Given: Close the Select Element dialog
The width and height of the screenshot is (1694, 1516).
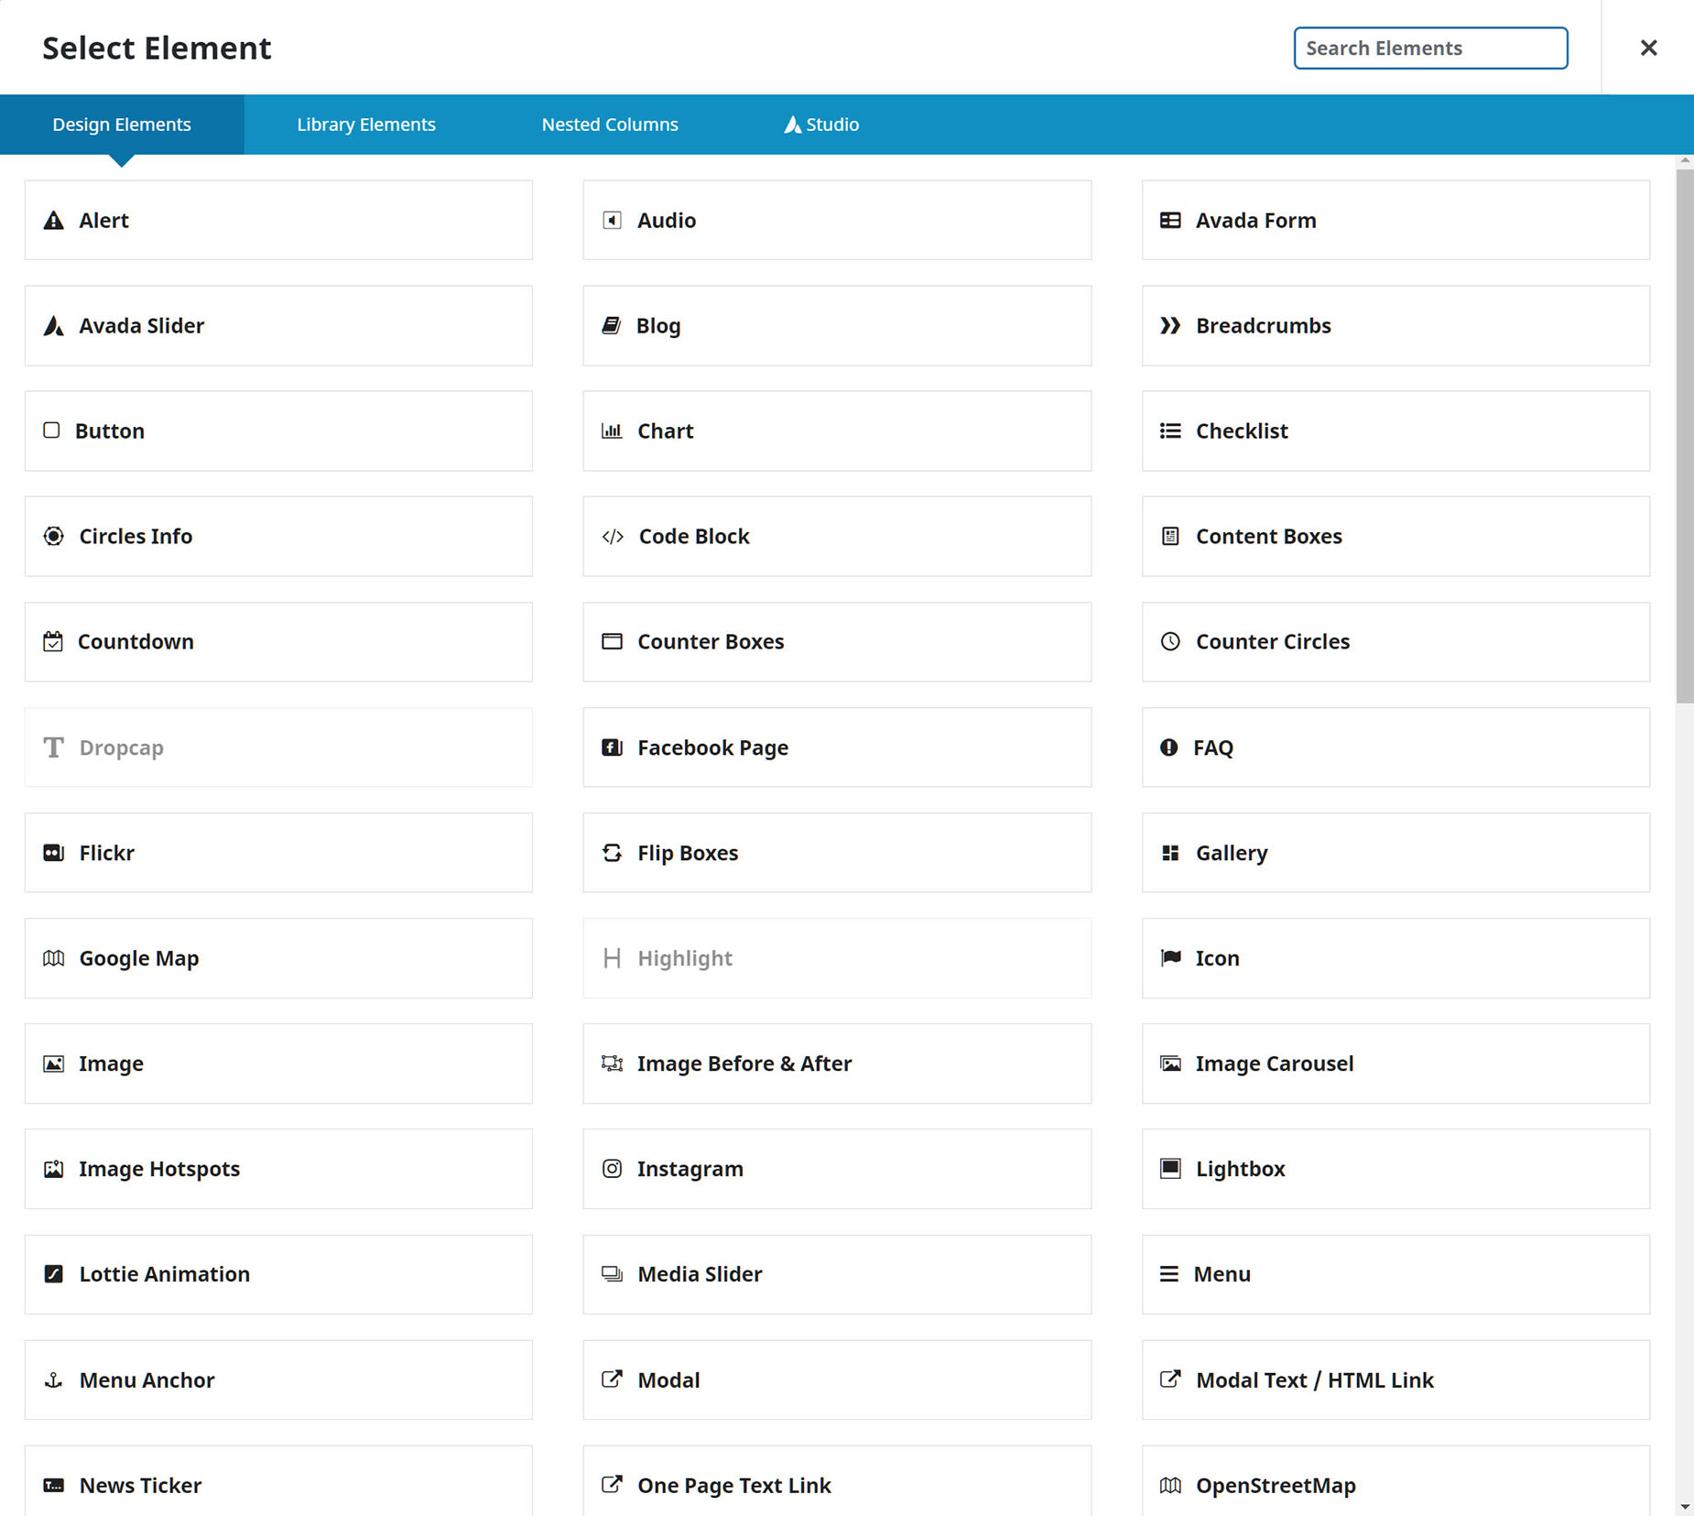Looking at the screenshot, I should click(1648, 48).
